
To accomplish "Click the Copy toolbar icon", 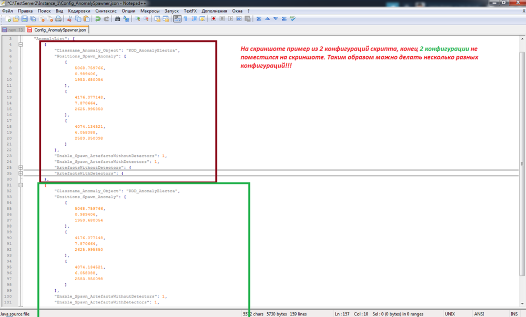I will (x=78, y=19).
